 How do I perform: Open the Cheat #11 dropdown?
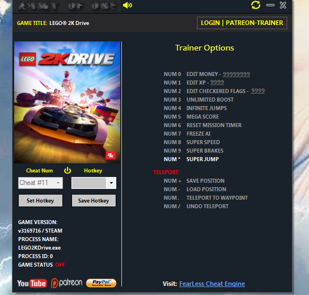pyautogui.click(x=40, y=183)
